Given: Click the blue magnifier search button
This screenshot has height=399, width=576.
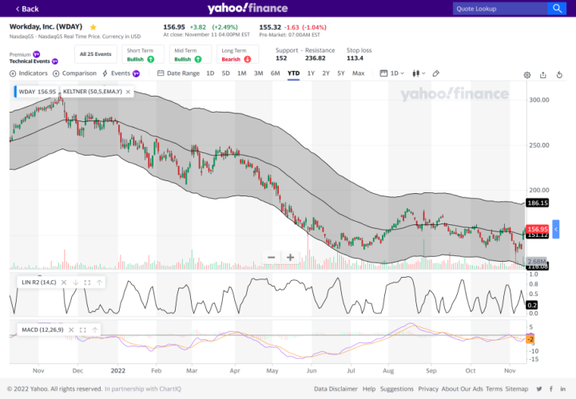Looking at the screenshot, I should click(x=557, y=9).
